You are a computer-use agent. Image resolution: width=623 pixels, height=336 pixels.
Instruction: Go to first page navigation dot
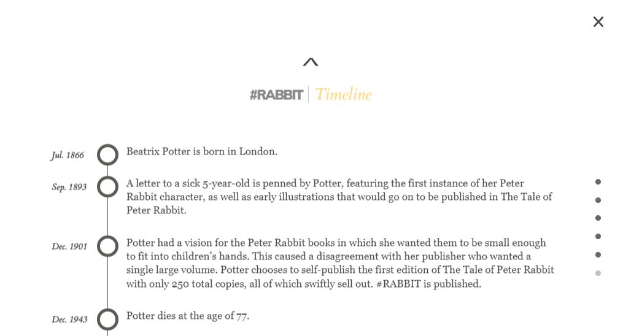point(598,182)
